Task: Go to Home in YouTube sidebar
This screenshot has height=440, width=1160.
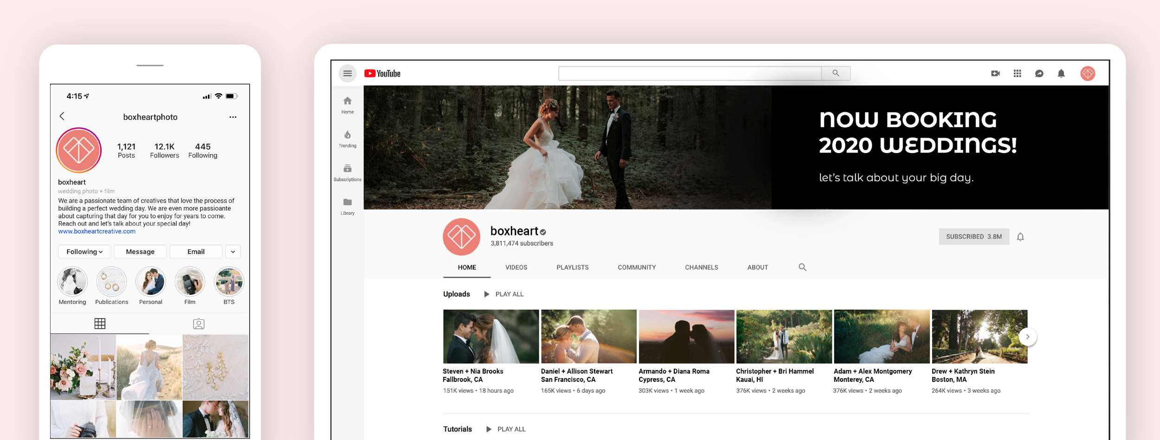Action: coord(347,105)
